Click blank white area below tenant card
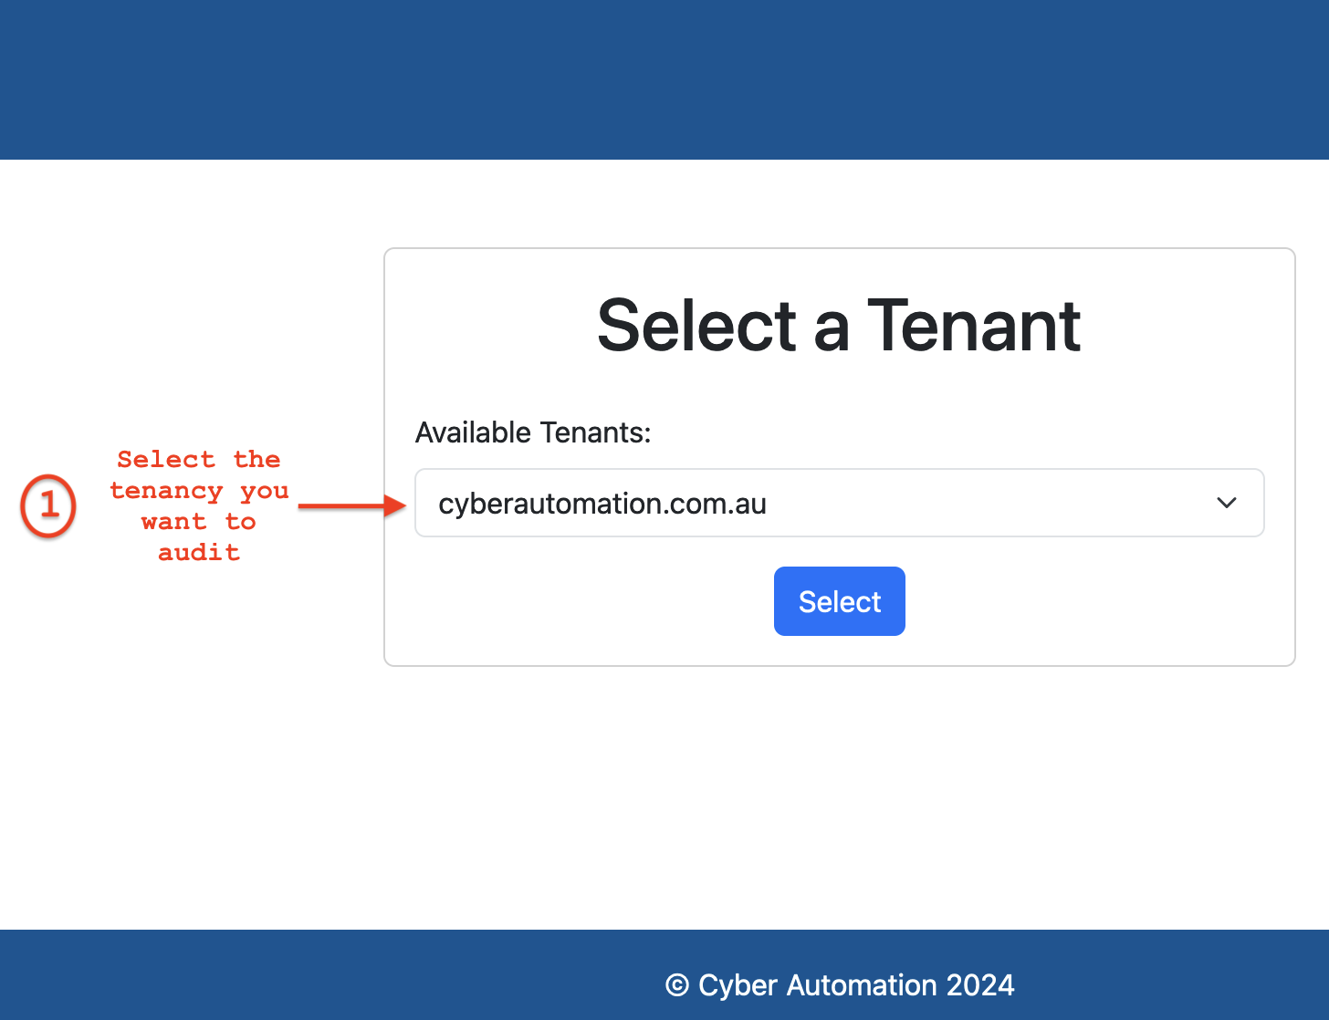This screenshot has width=1329, height=1020. point(839,794)
